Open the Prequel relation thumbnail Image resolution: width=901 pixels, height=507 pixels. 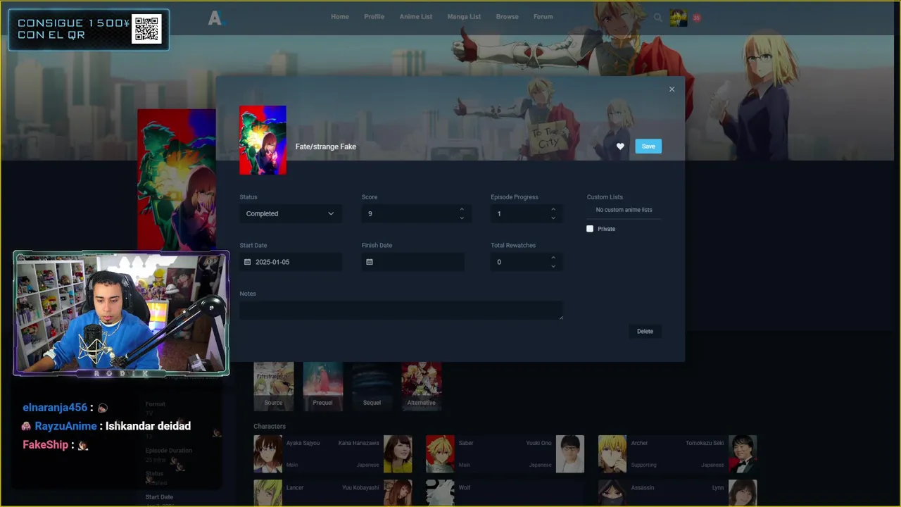click(x=322, y=385)
